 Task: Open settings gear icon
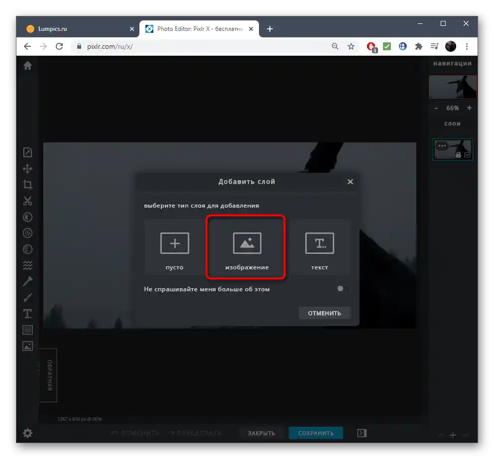point(27,433)
